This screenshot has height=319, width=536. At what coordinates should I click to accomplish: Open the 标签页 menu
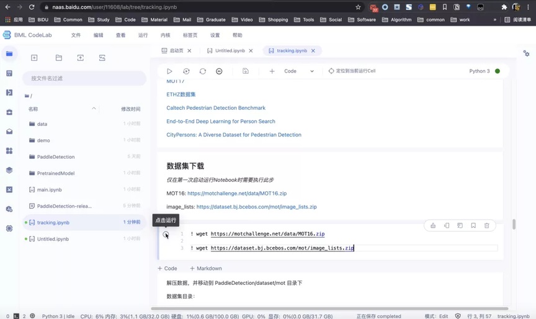click(x=190, y=35)
